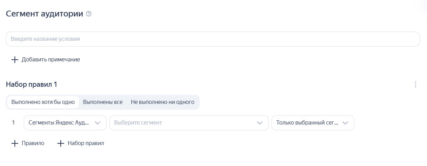Add a rule set via Набор правил label

point(86,143)
